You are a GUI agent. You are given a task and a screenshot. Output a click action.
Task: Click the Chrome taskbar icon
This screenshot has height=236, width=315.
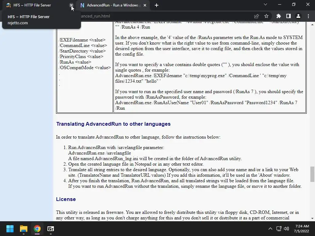click(37, 229)
